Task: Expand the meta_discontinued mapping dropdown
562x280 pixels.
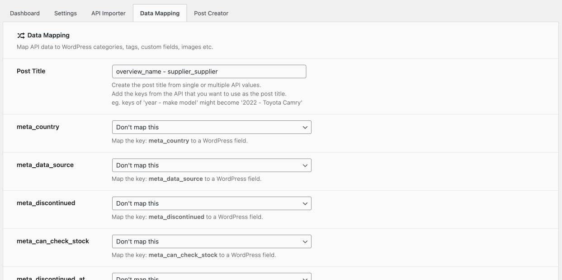Action: [x=212, y=203]
